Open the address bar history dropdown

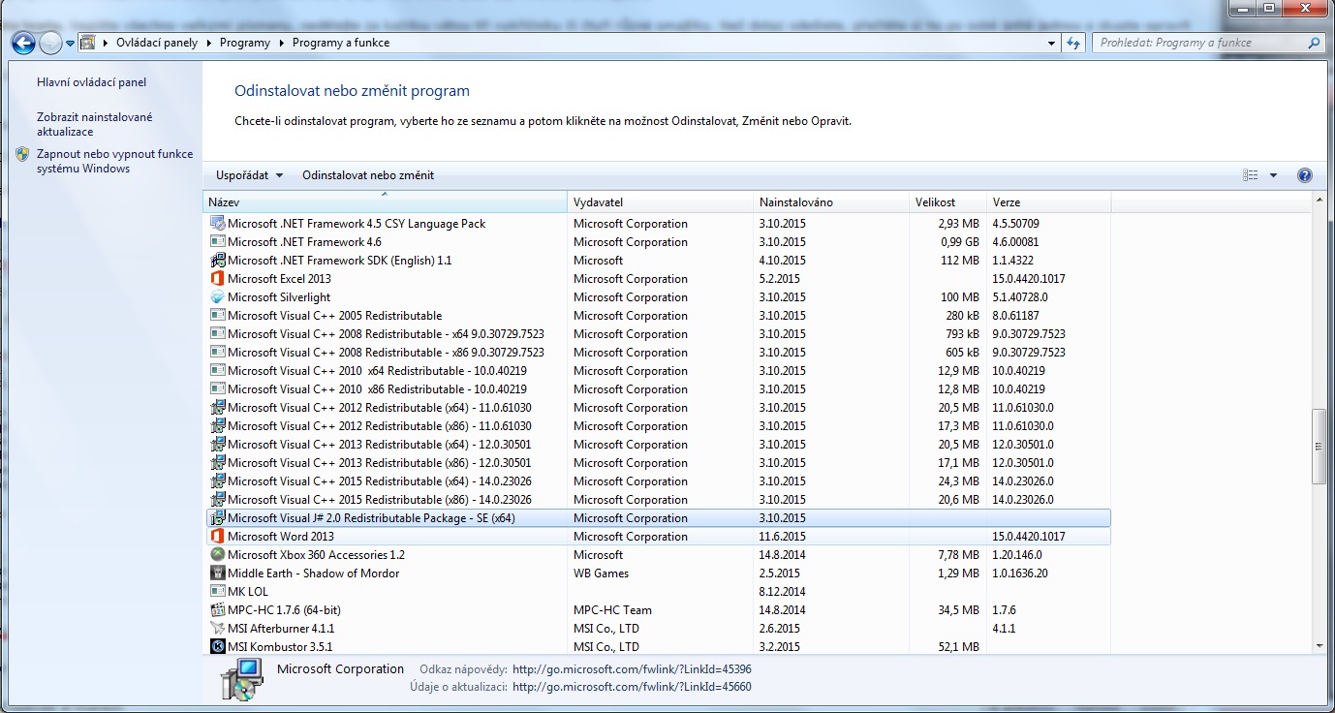1052,43
